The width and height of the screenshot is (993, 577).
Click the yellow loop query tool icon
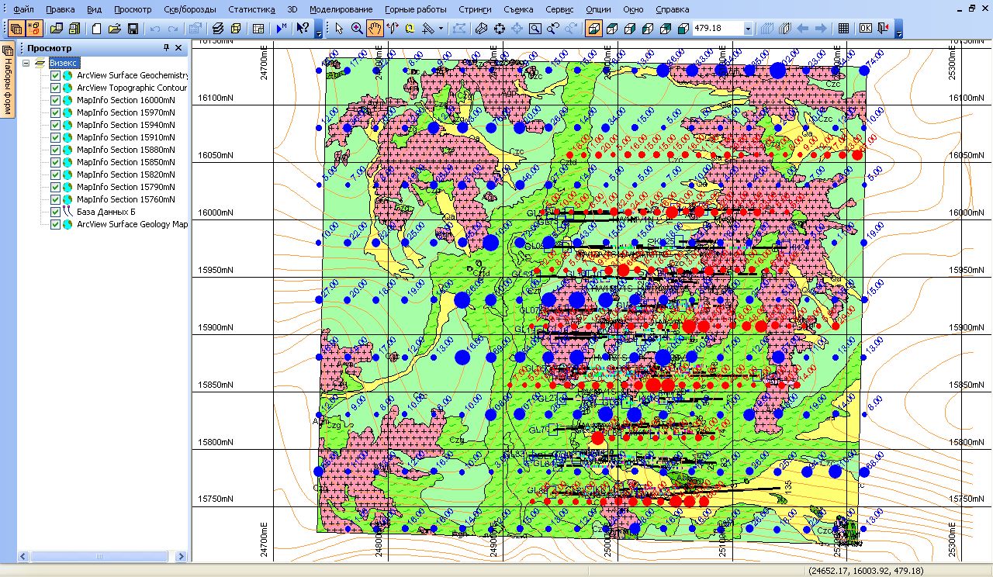point(409,29)
